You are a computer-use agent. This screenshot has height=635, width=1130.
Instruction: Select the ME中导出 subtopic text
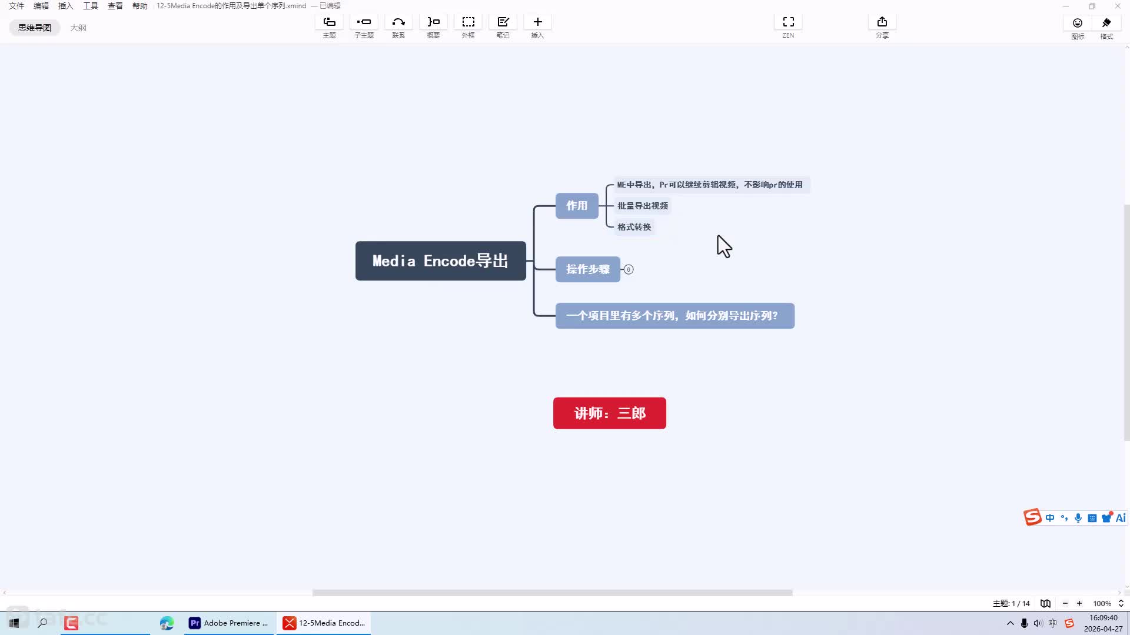click(710, 185)
